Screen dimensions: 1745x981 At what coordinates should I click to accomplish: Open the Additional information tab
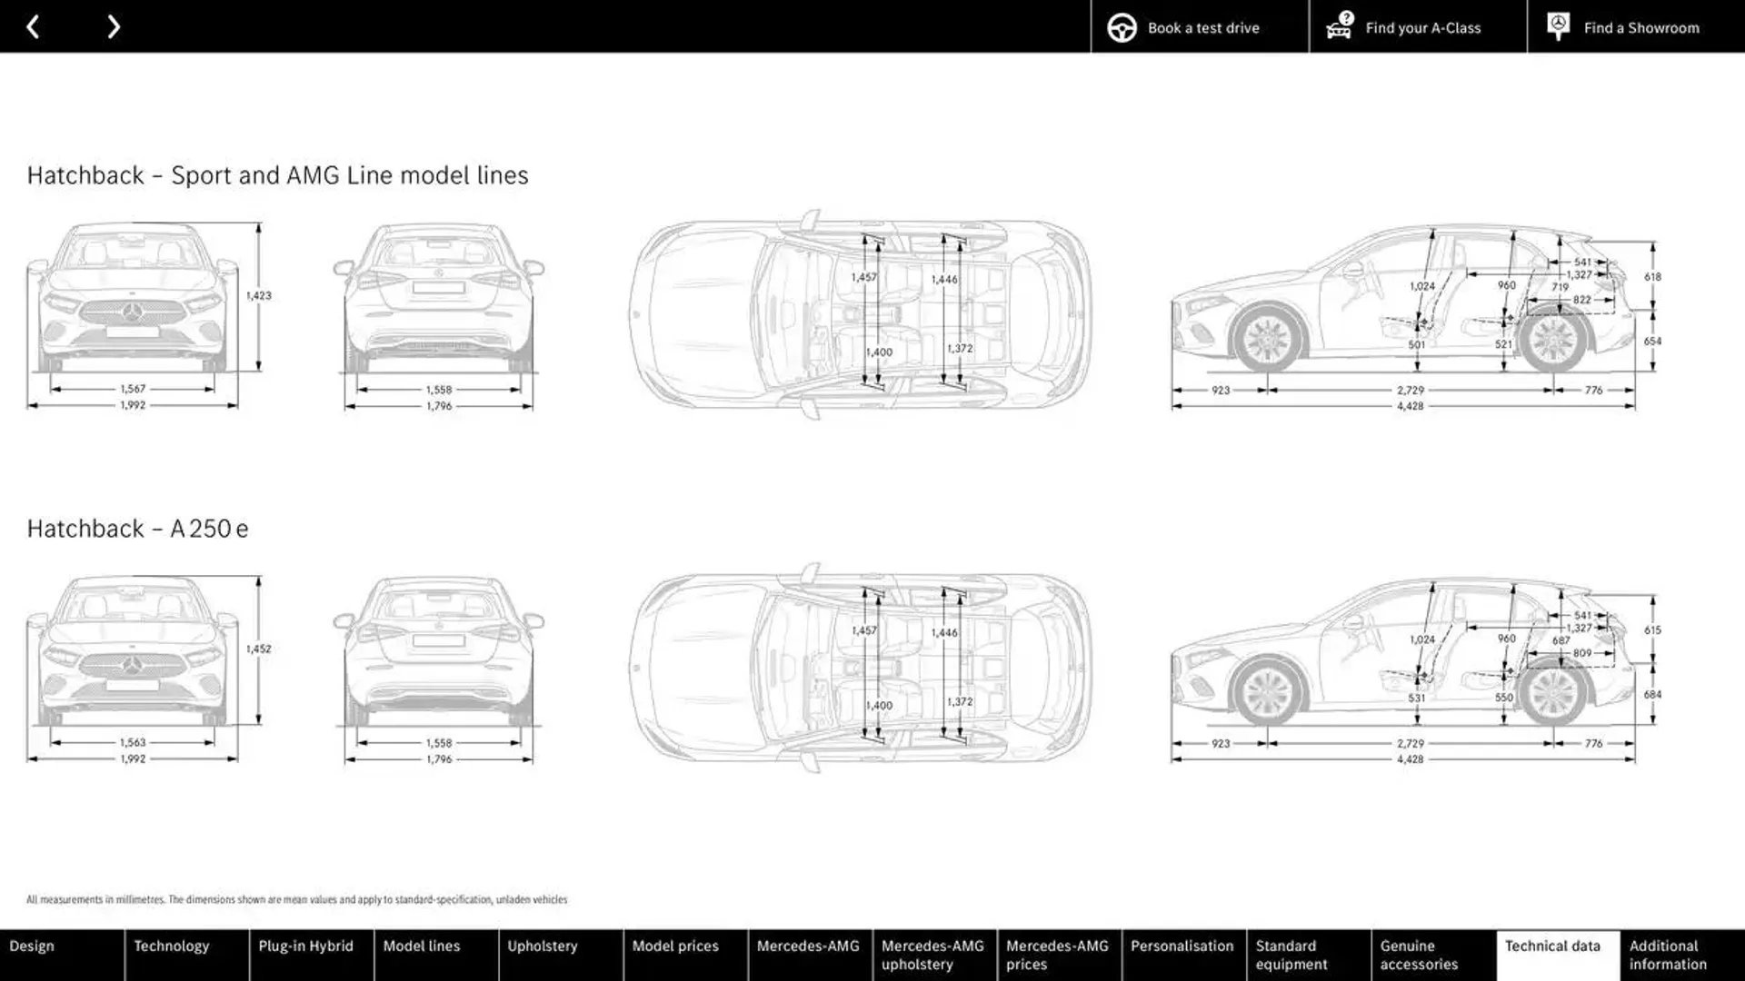click(1682, 955)
